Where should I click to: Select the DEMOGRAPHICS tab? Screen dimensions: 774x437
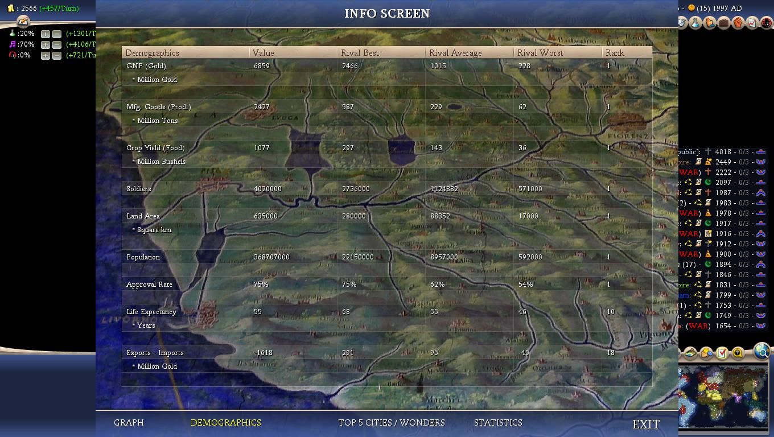[226, 423]
